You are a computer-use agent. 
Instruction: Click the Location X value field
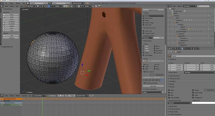175,65
